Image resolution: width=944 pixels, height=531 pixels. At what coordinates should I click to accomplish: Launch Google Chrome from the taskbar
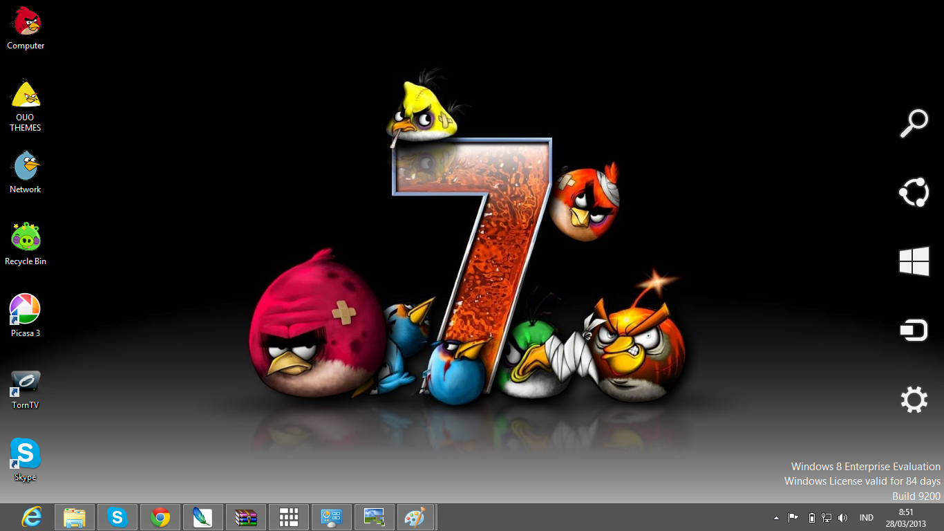pyautogui.click(x=160, y=516)
